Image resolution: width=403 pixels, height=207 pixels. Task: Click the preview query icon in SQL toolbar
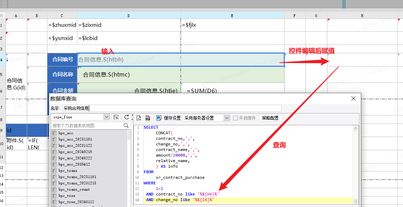(139, 118)
